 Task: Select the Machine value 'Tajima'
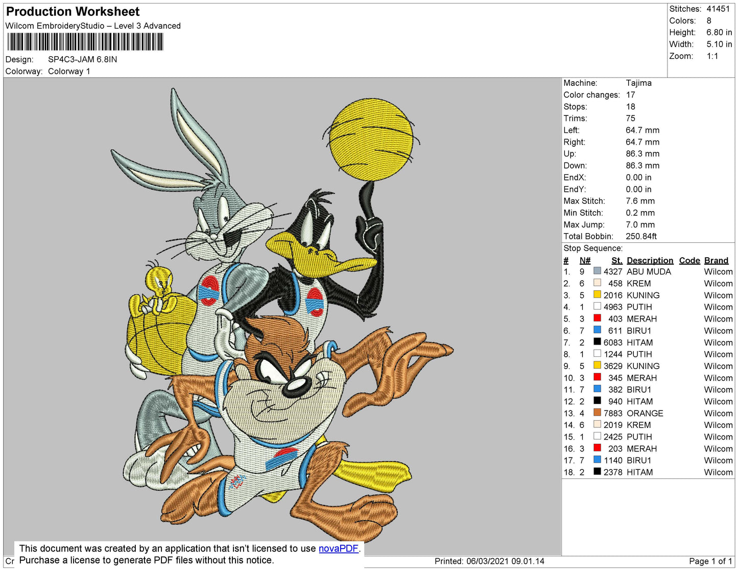point(638,83)
